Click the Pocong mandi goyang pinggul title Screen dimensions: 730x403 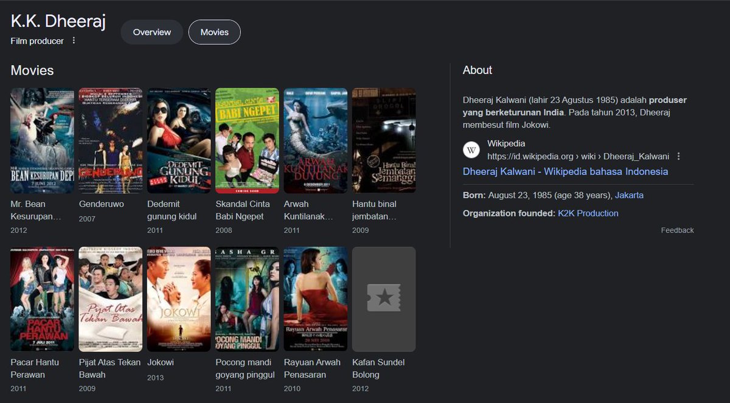pyautogui.click(x=245, y=368)
